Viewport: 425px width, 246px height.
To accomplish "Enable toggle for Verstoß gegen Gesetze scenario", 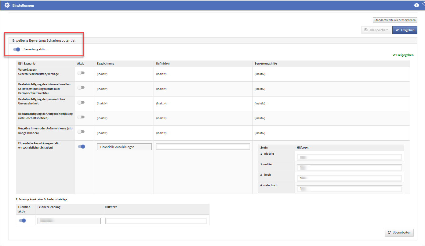I will click(x=81, y=73).
